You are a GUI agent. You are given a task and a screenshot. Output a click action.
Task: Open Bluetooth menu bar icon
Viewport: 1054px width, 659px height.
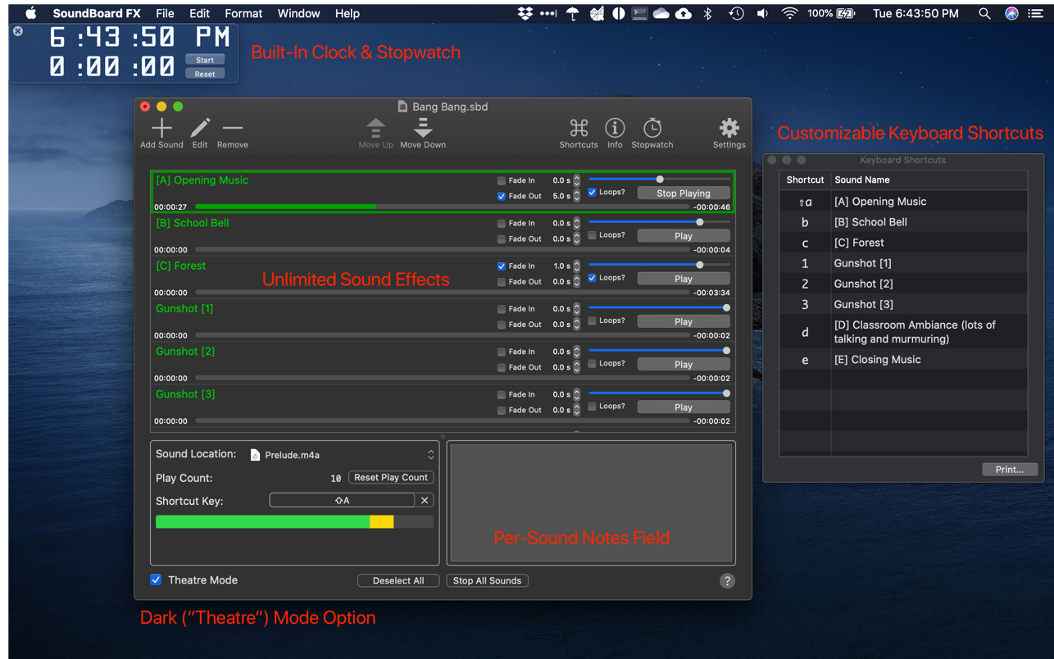pyautogui.click(x=708, y=13)
